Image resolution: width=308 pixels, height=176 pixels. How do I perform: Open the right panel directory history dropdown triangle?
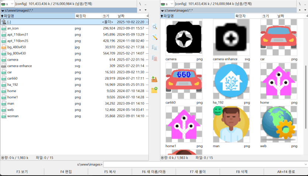click(x=305, y=10)
